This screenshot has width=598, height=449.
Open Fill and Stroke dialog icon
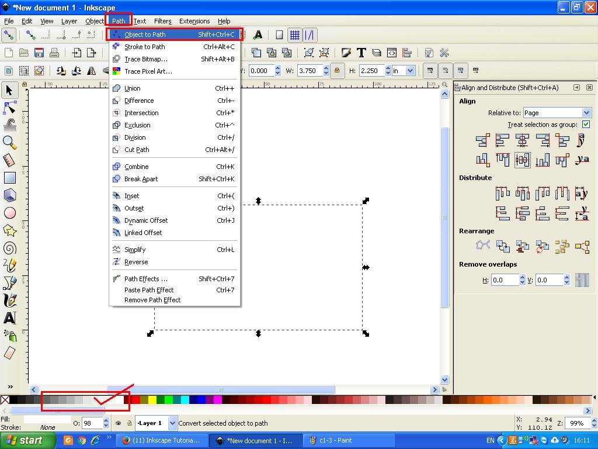[x=346, y=53]
